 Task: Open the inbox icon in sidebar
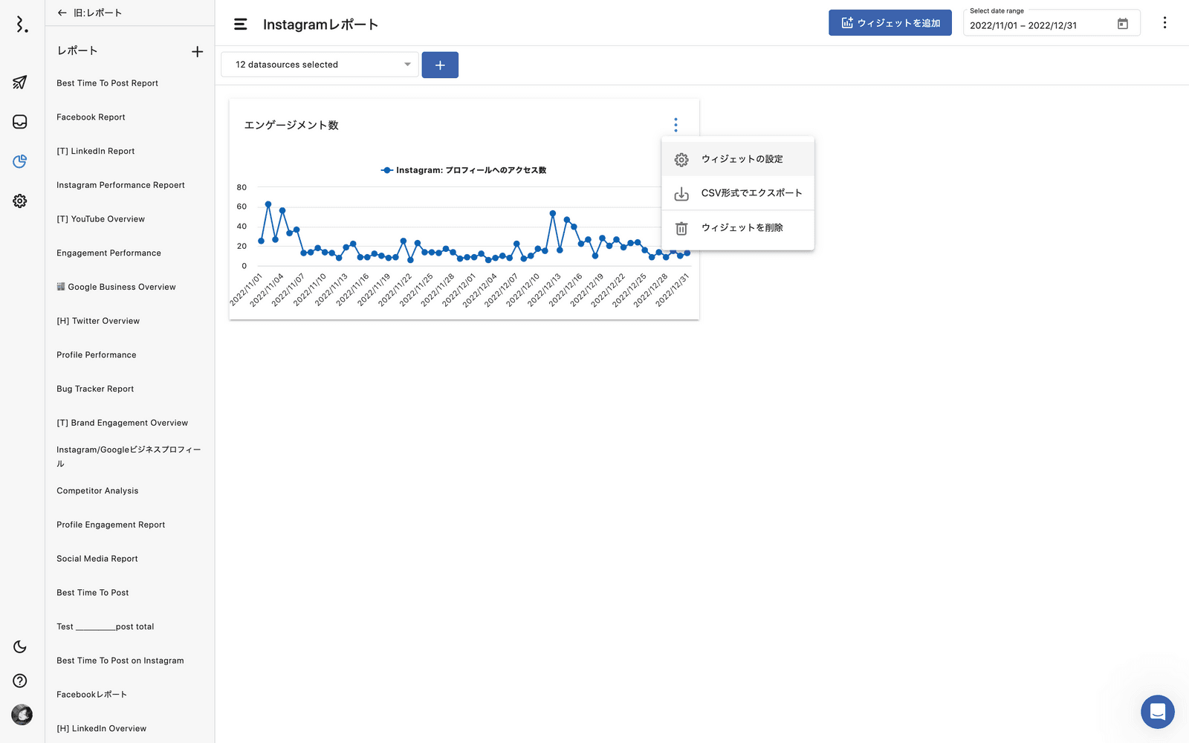[20, 122]
